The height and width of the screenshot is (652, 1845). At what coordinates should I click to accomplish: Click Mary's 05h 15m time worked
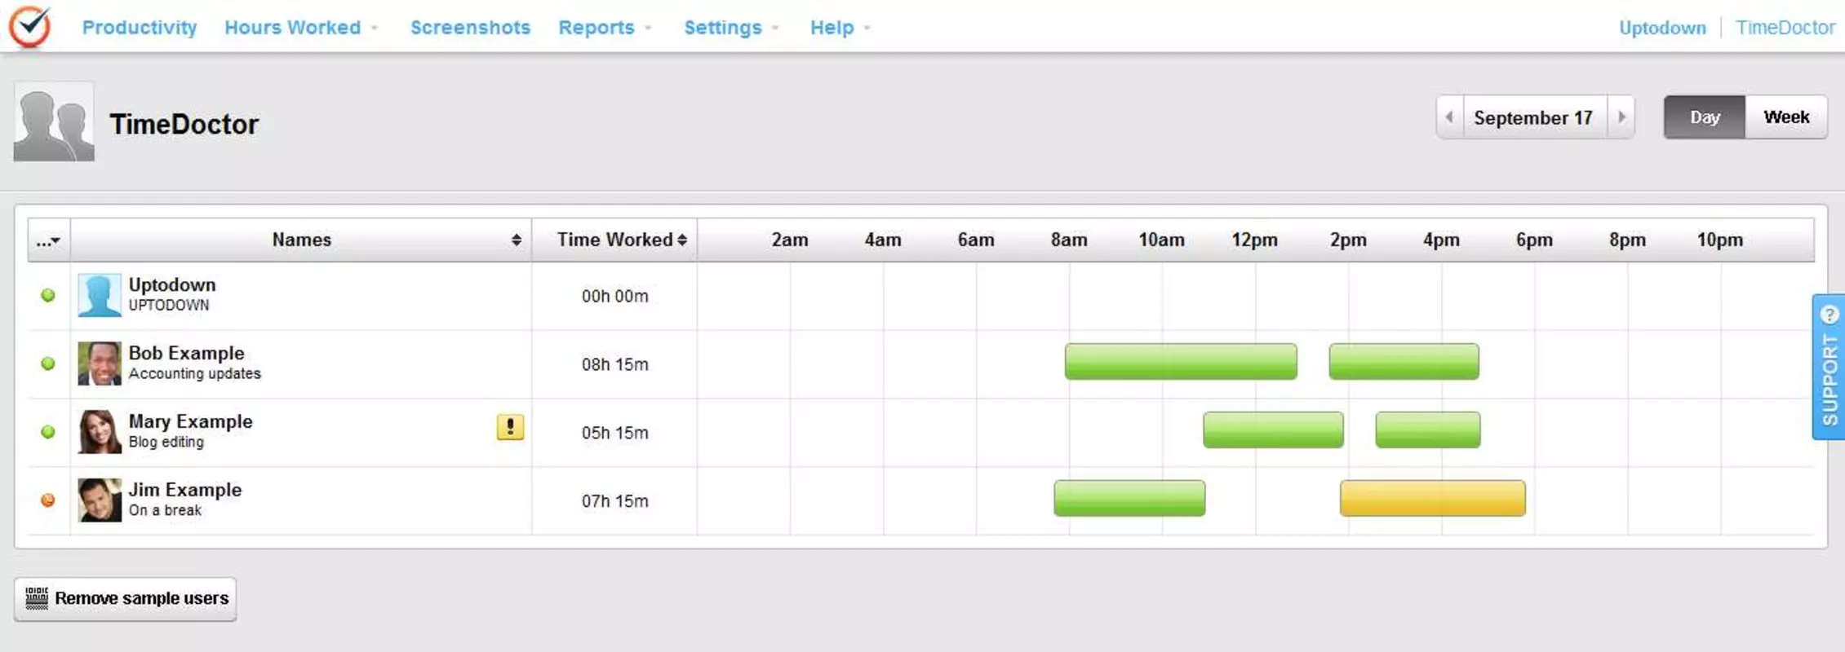tap(615, 433)
